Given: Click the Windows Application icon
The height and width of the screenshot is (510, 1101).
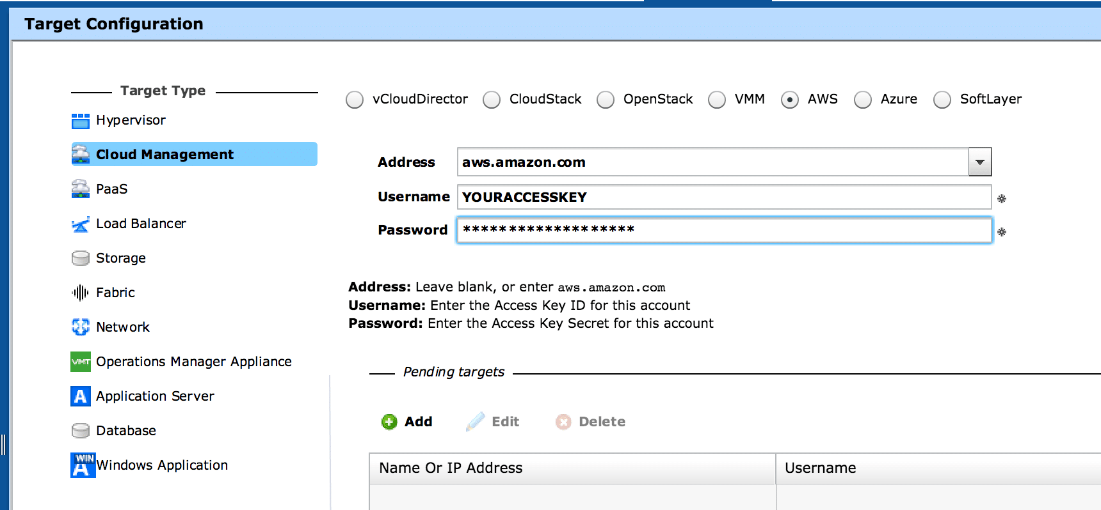Looking at the screenshot, I should [x=82, y=465].
